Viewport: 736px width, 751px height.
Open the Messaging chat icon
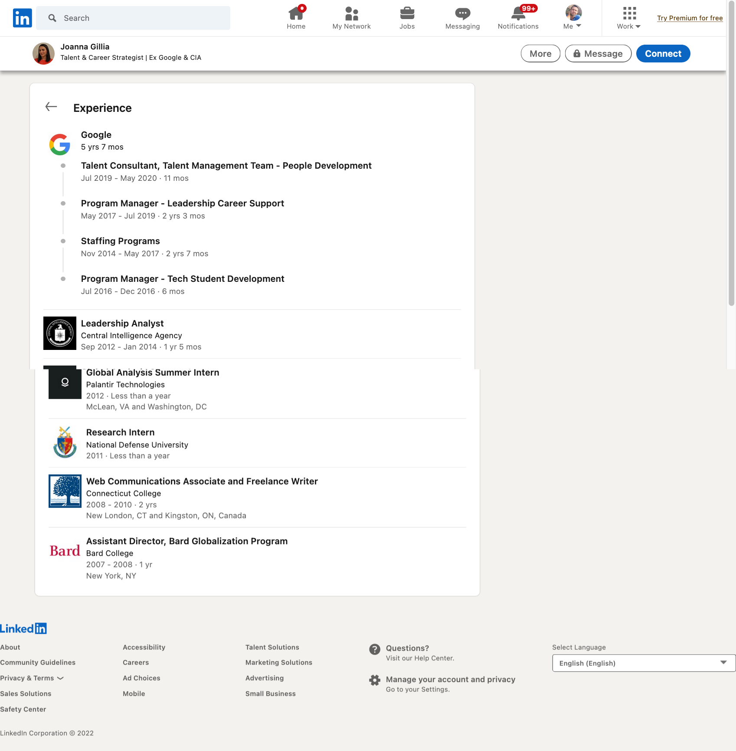[x=463, y=14]
